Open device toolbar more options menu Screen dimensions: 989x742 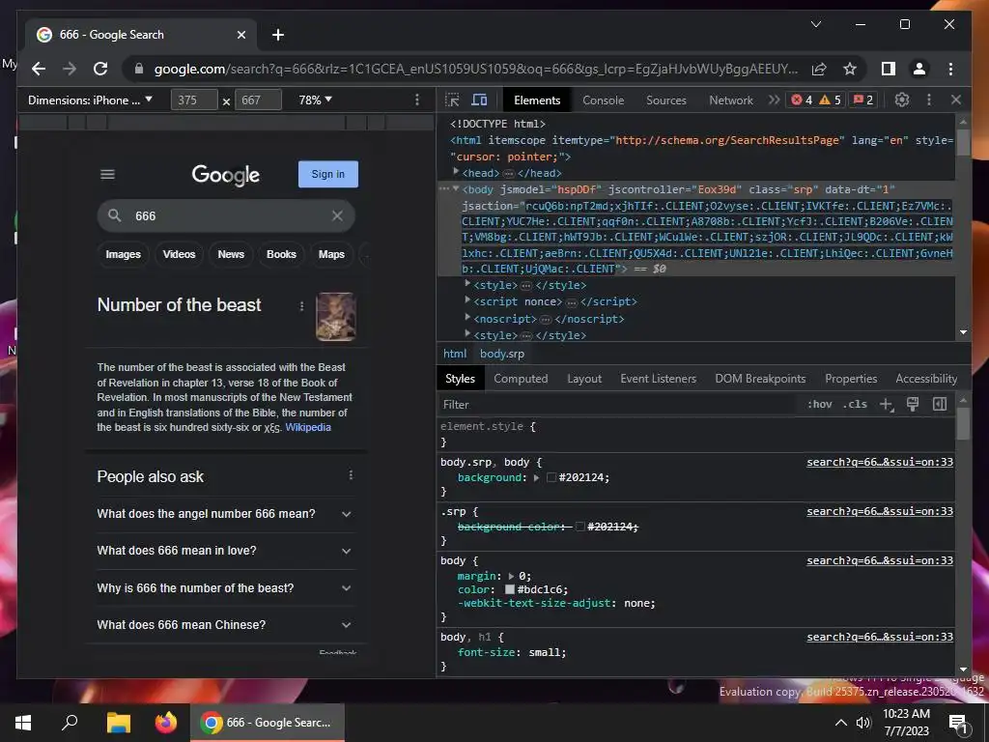(416, 100)
